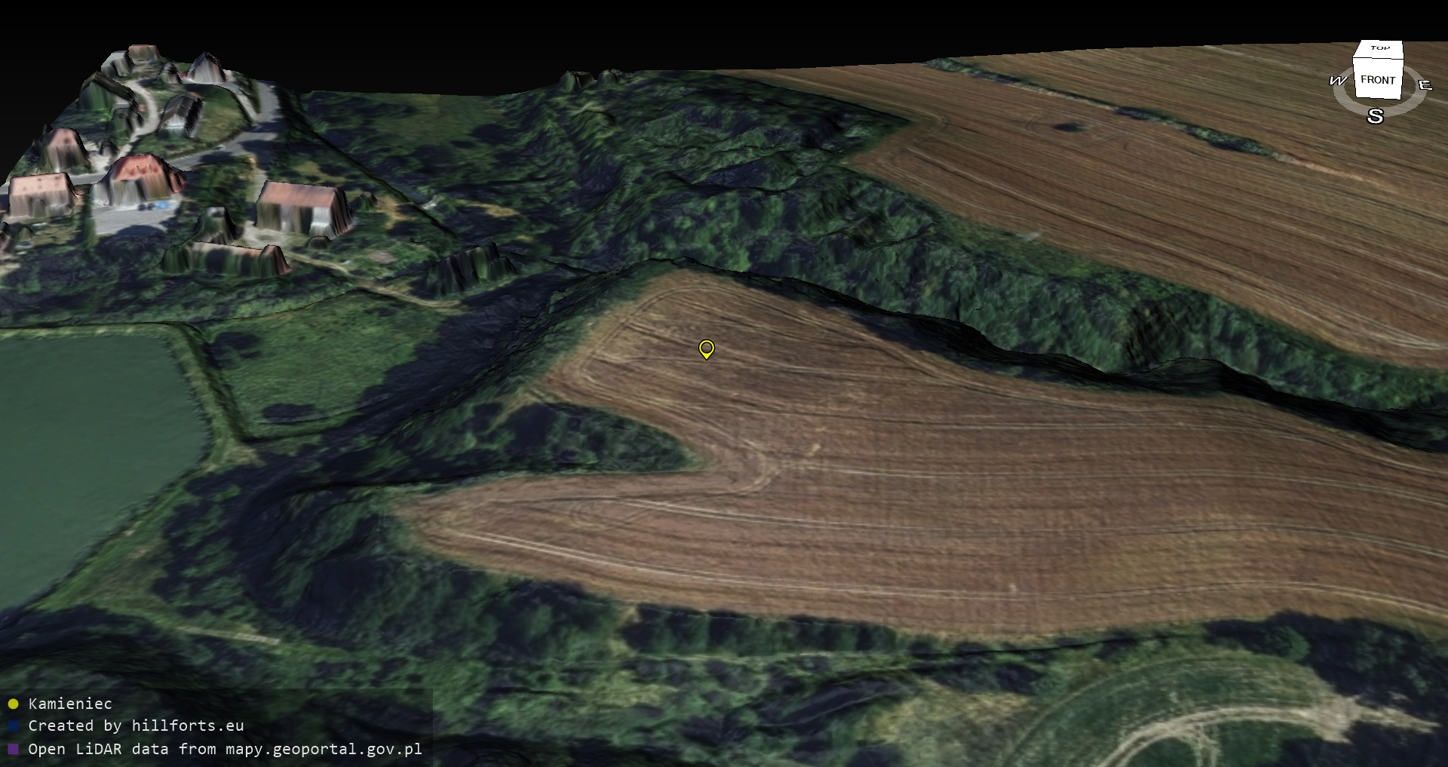Click the FRONT face of the view cube
This screenshot has width=1448, height=767.
click(1377, 80)
